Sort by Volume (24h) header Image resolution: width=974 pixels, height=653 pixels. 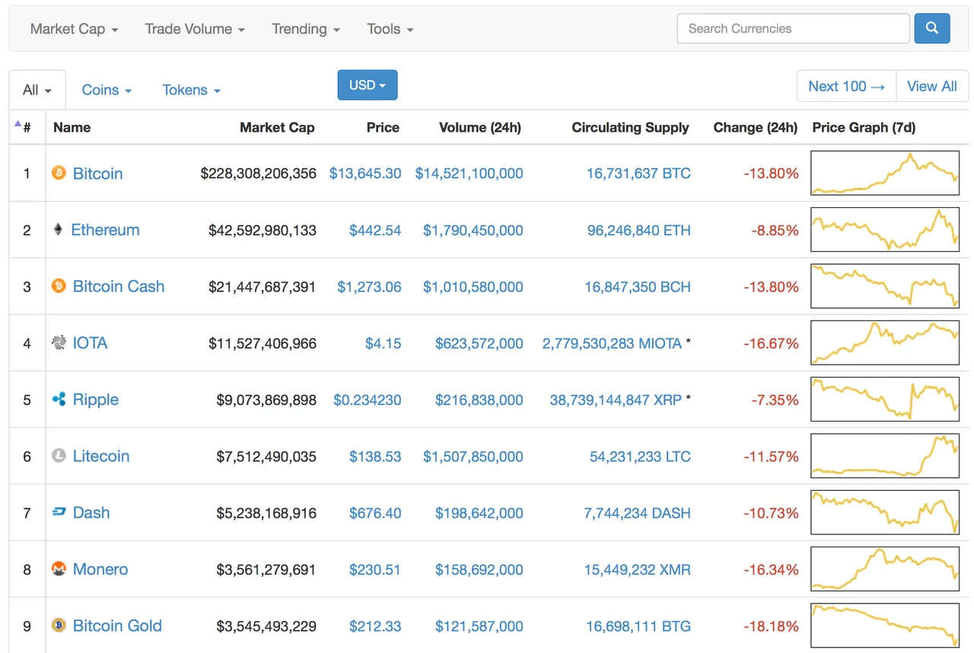480,127
